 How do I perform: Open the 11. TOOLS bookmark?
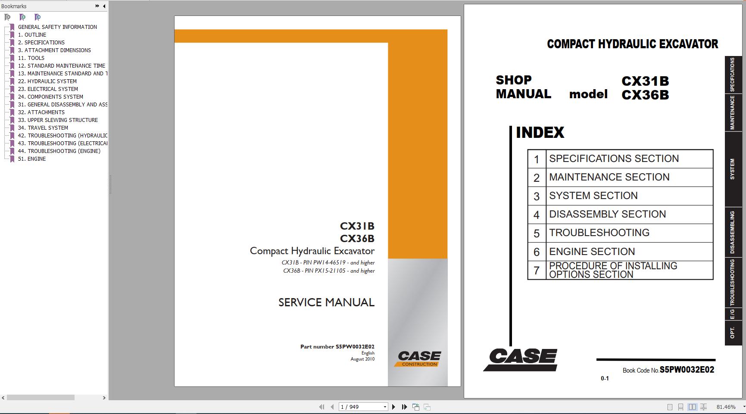pos(31,58)
